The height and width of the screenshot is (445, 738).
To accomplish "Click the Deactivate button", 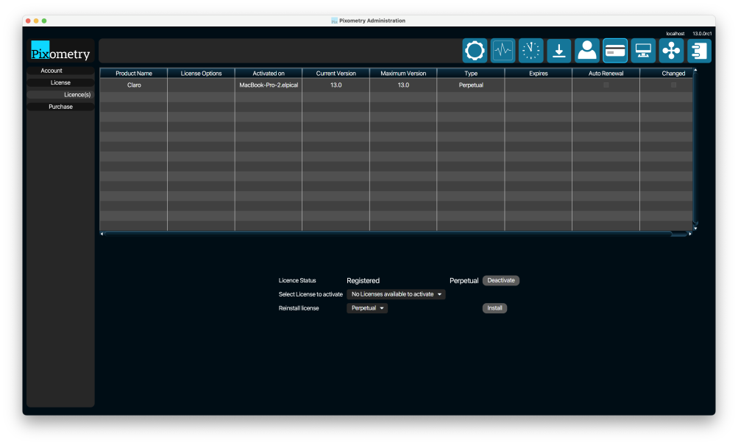I will click(x=501, y=280).
